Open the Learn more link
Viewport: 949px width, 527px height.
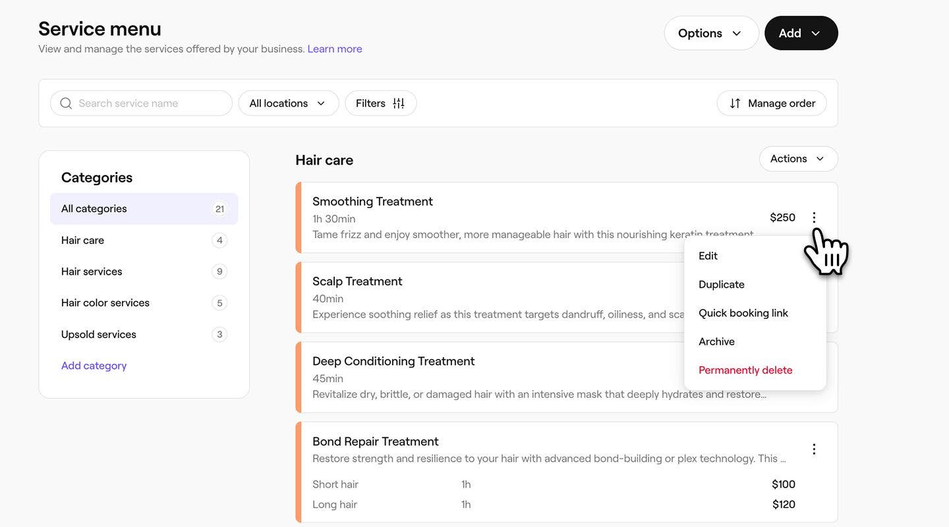pyautogui.click(x=335, y=49)
